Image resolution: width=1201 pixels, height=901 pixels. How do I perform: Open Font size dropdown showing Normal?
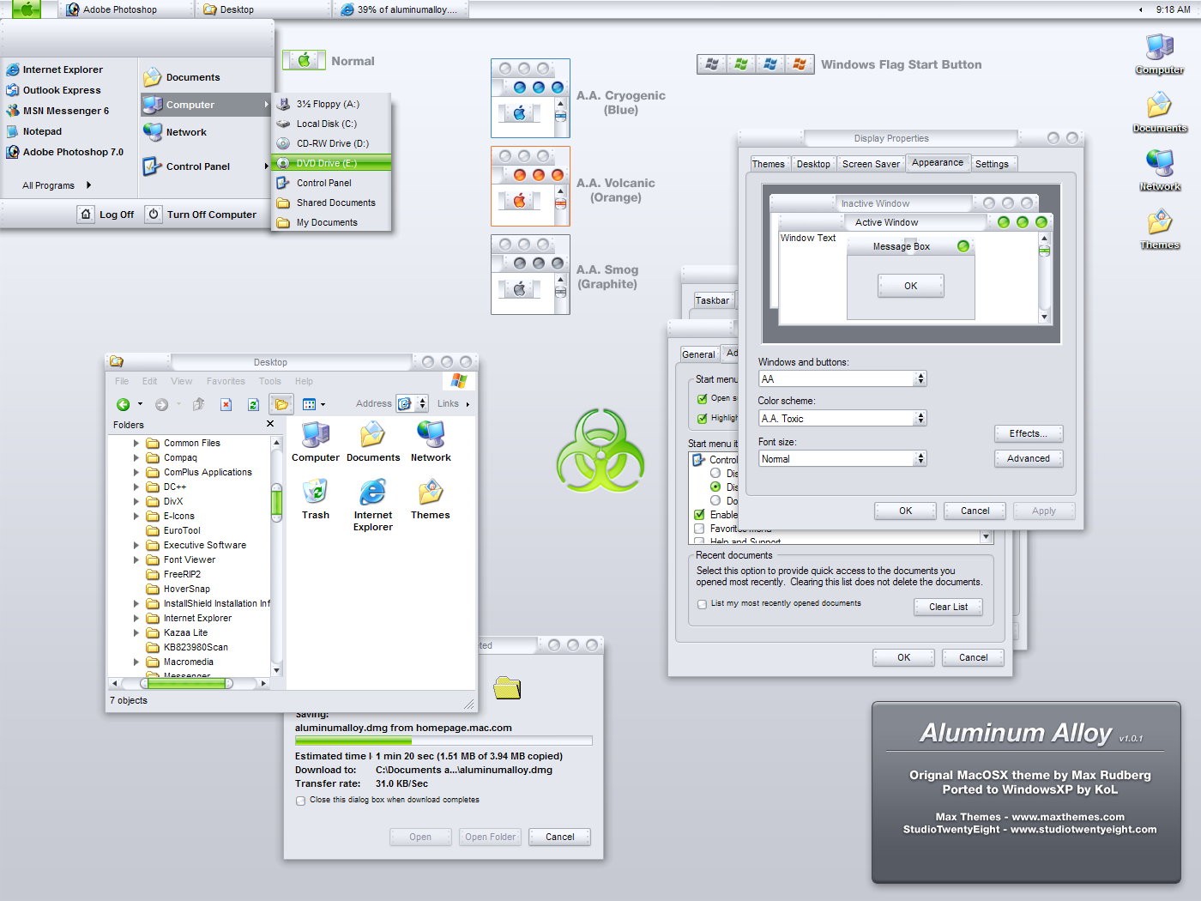842,458
